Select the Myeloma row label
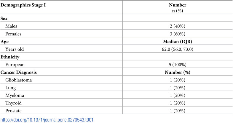 15,96
